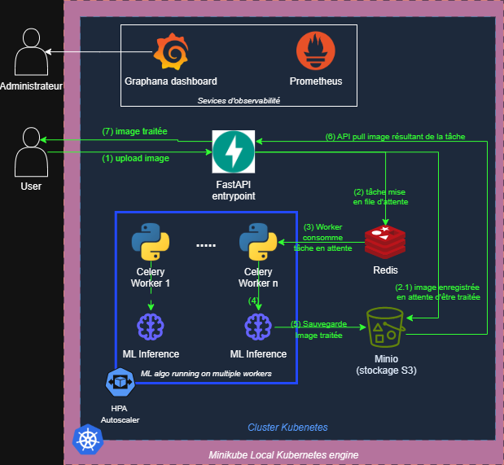Image resolution: width=504 pixels, height=465 pixels.
Task: Select the HPA Autoscaler label
Action: pyautogui.click(x=120, y=414)
